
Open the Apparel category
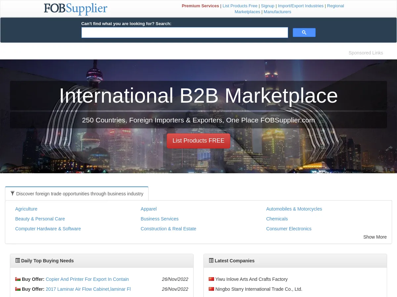pos(149,209)
